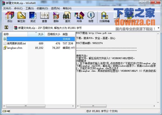Click comment pane horizontal scrollbar thumb

pyautogui.click(x=93, y=106)
